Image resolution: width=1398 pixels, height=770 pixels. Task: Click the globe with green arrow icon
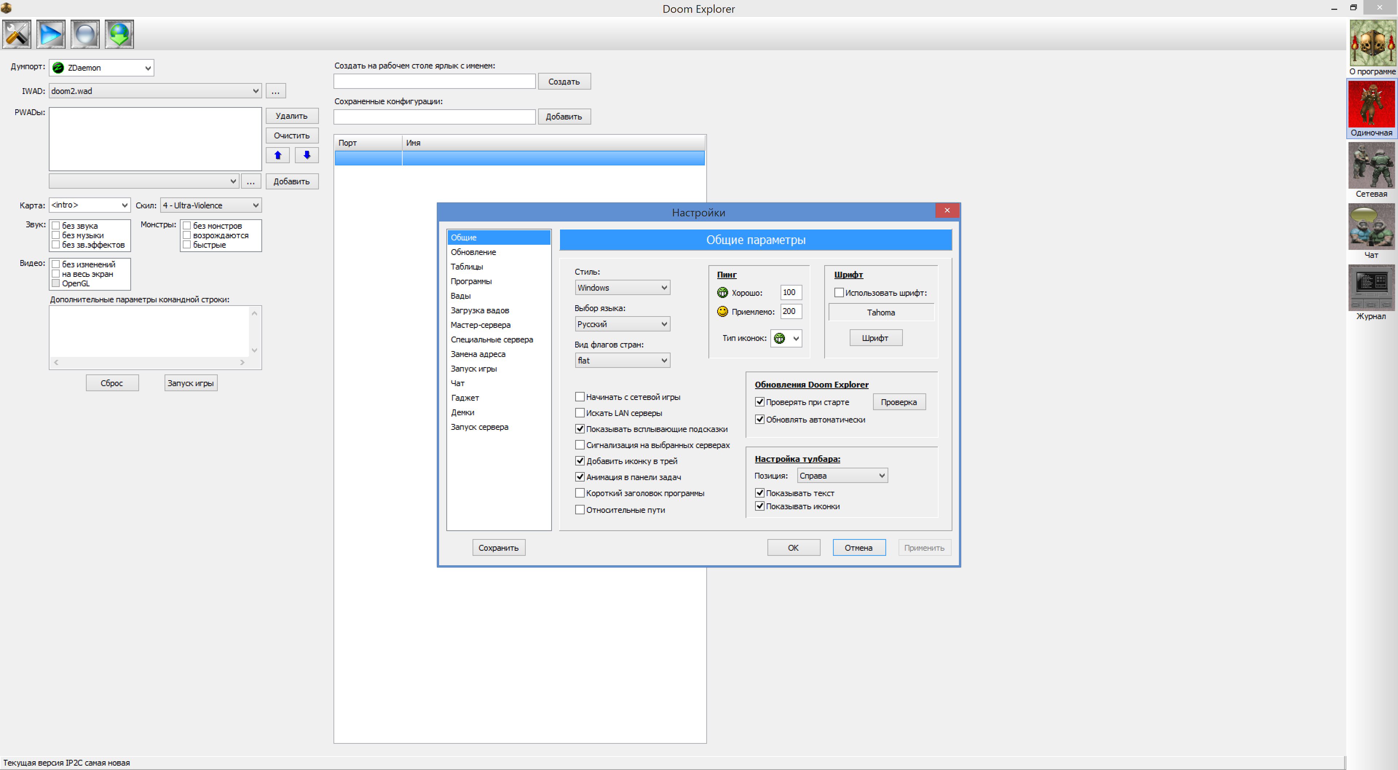click(x=119, y=34)
